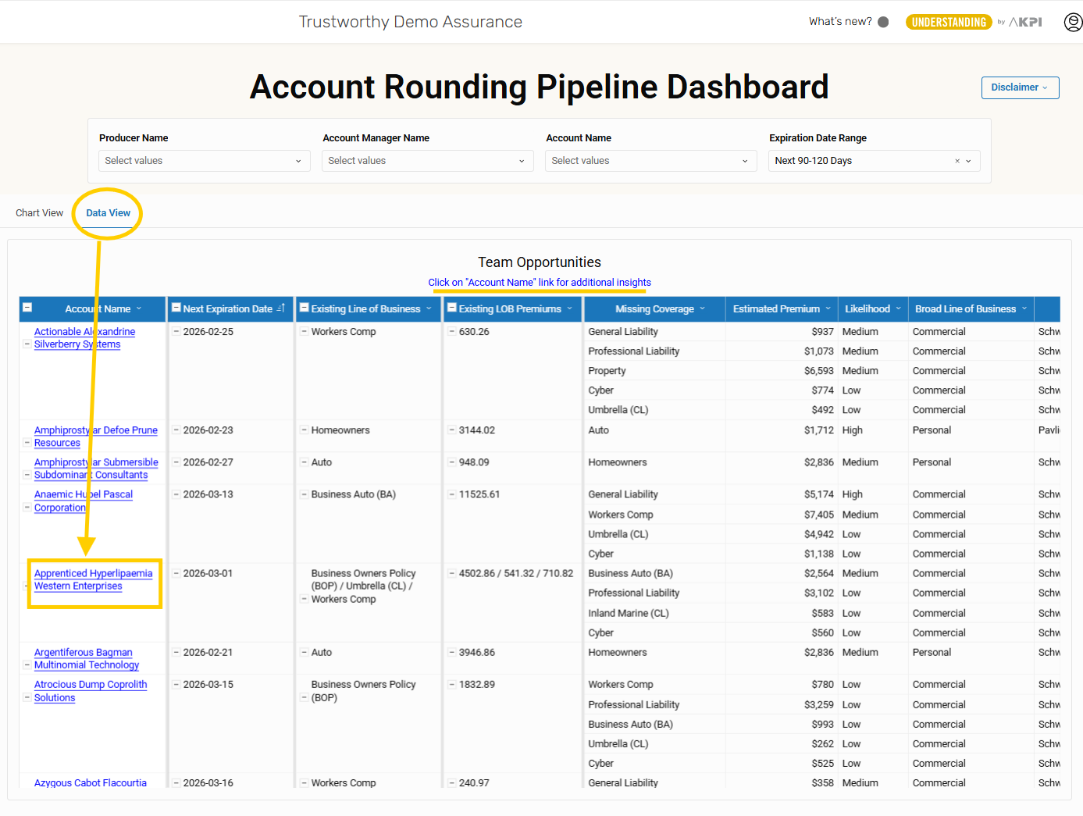Collapse the Existing Line of Business header icon
This screenshot has height=816, width=1083.
pyautogui.click(x=305, y=308)
